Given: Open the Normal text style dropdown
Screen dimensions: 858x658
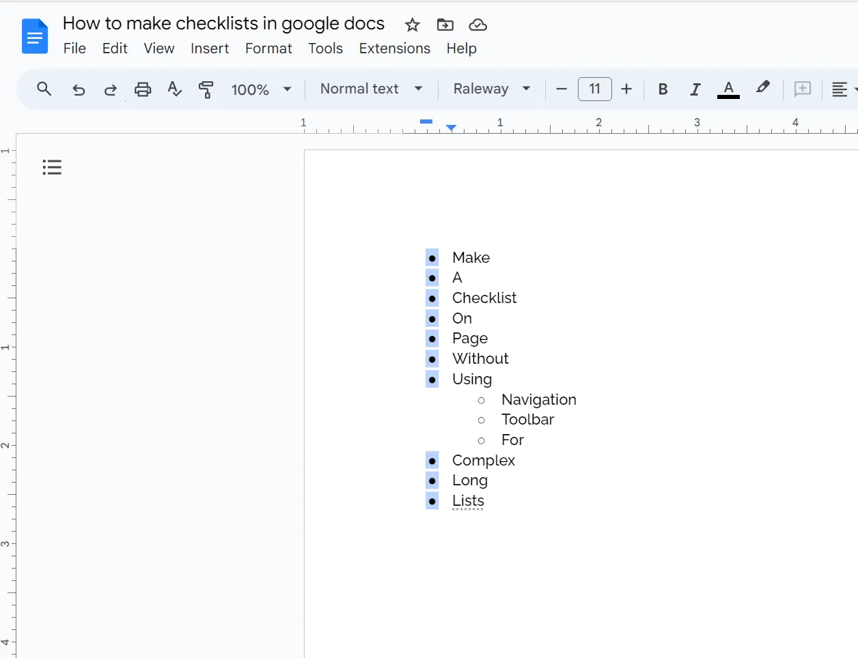Looking at the screenshot, I should [370, 89].
